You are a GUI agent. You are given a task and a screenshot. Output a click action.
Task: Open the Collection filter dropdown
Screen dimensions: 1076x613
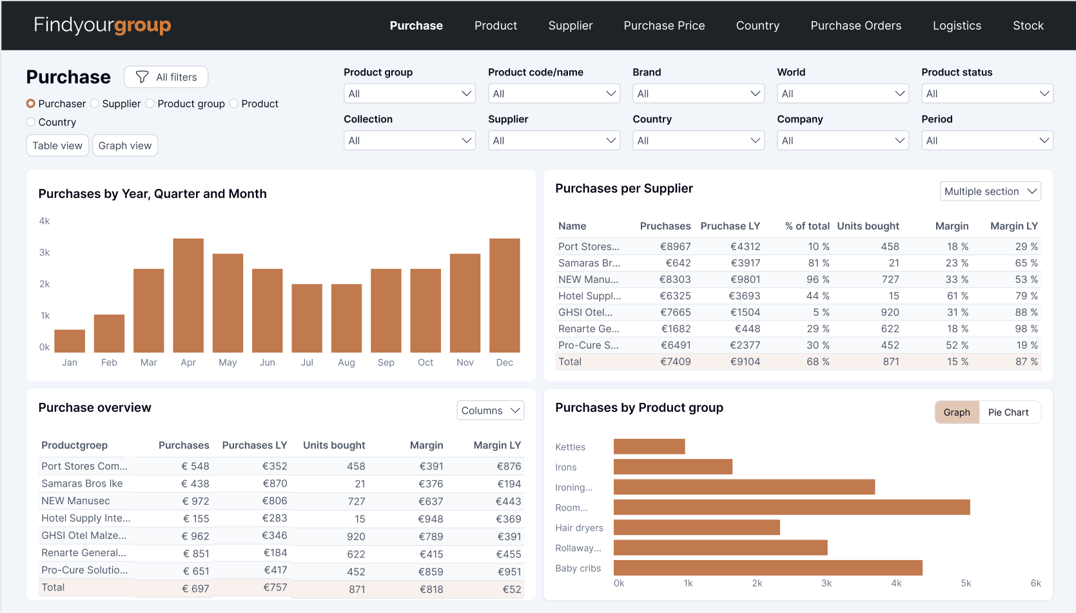point(410,141)
